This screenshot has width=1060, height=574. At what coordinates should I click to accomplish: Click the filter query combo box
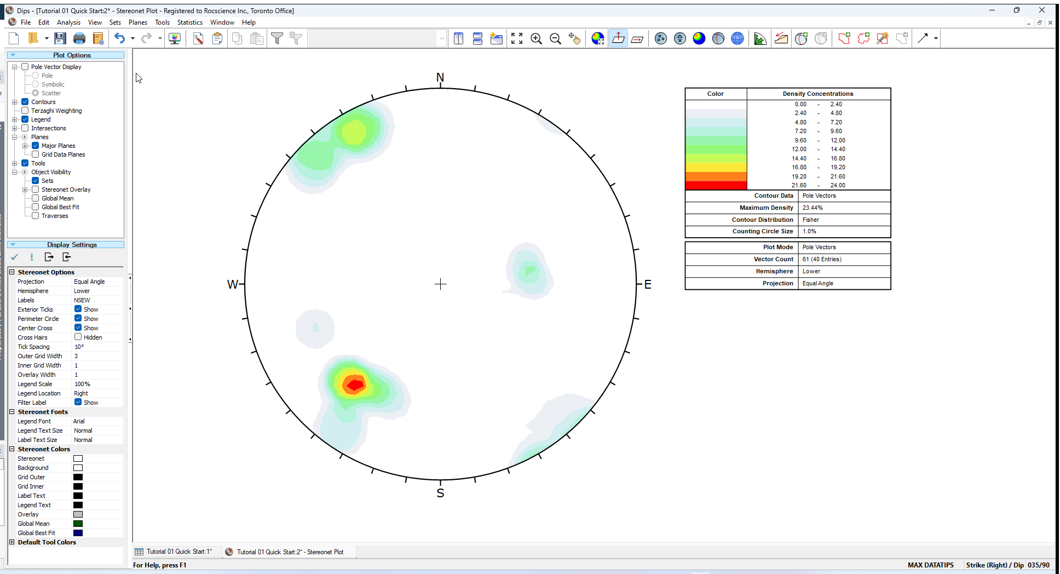[376, 38]
